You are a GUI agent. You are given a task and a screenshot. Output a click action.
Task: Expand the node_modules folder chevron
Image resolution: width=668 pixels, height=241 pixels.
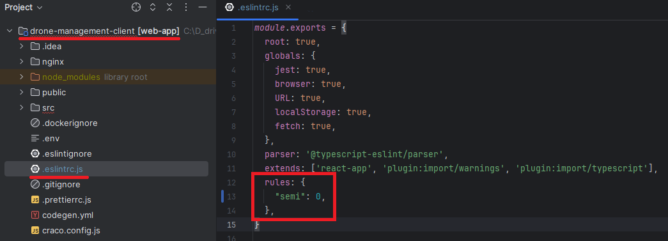coord(21,77)
